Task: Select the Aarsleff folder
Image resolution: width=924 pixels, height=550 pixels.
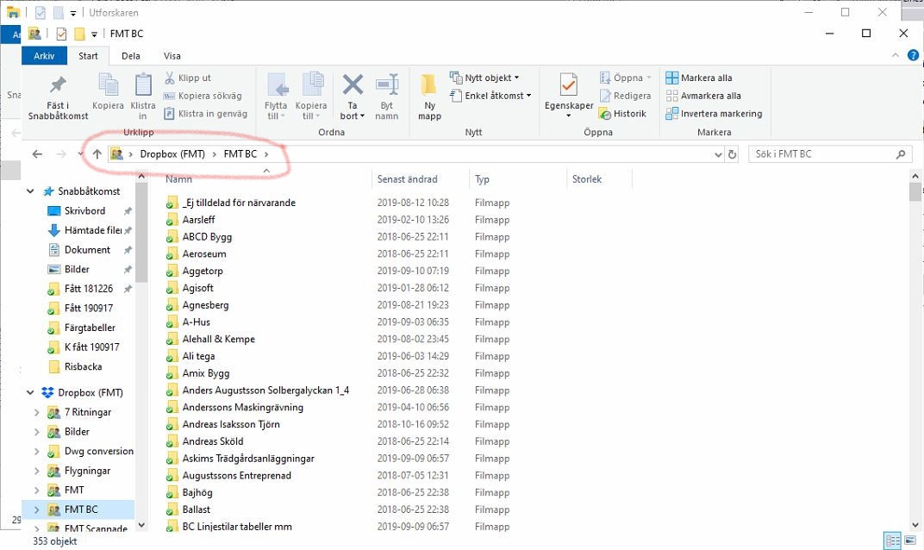Action: [198, 219]
